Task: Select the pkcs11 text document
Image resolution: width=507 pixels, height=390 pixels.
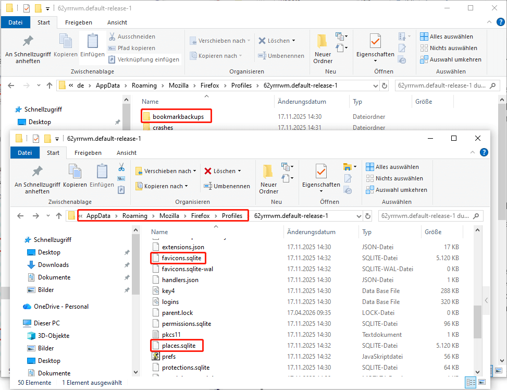Action: [171, 335]
